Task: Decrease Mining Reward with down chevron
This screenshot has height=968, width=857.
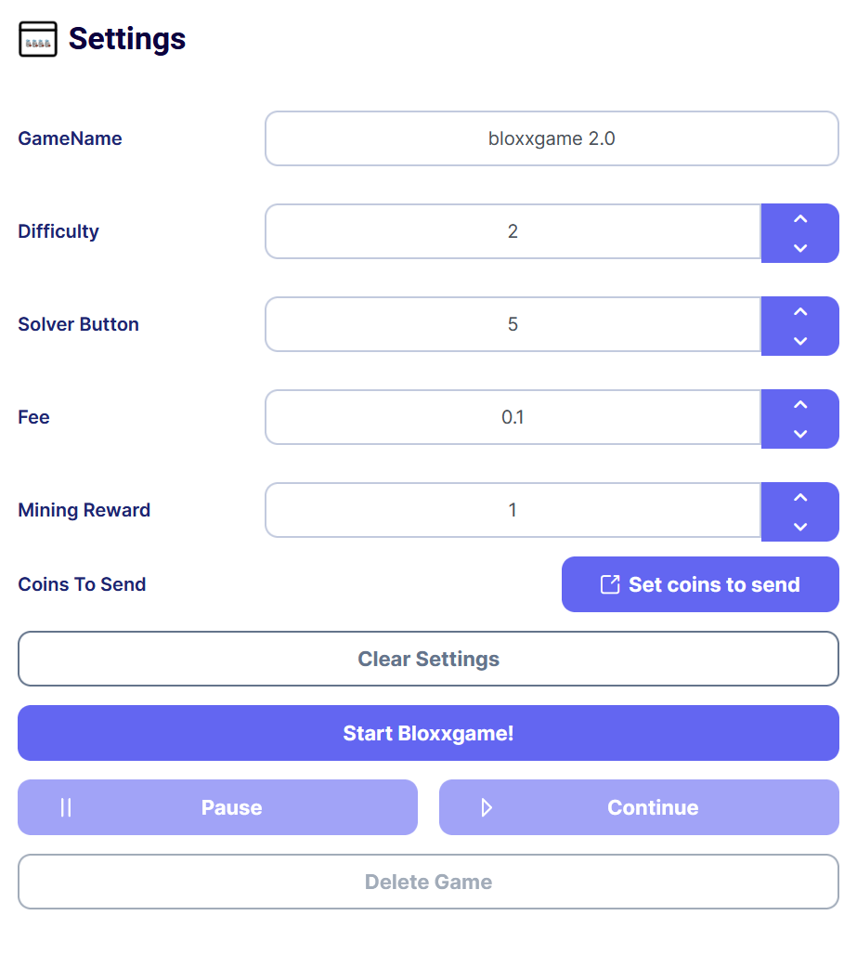Action: (799, 528)
